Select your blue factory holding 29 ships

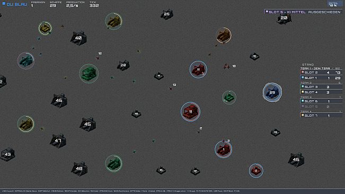coord(272,92)
